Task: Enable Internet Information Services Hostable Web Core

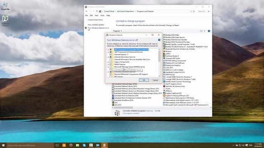Action: point(111,60)
